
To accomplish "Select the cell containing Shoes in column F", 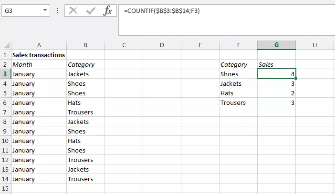I will 238,74.
